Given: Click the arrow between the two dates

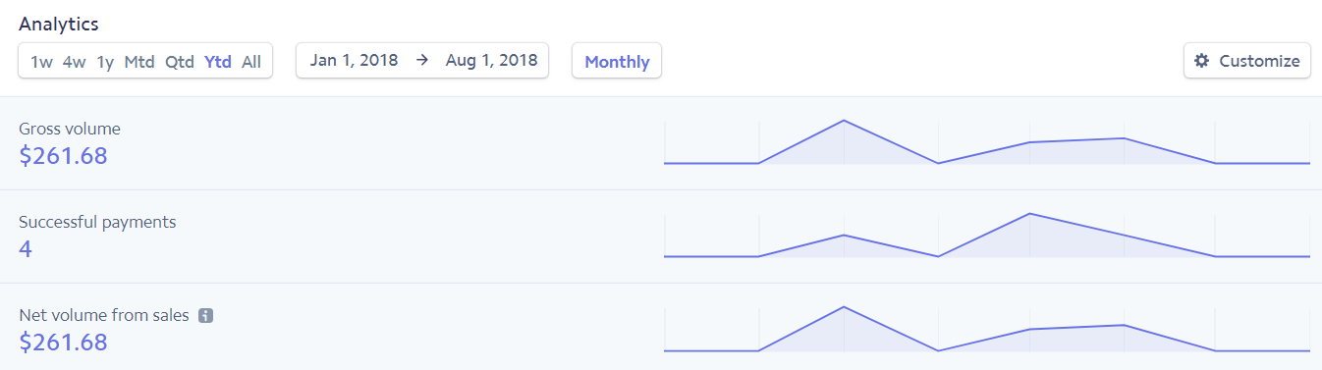Looking at the screenshot, I should coord(422,60).
